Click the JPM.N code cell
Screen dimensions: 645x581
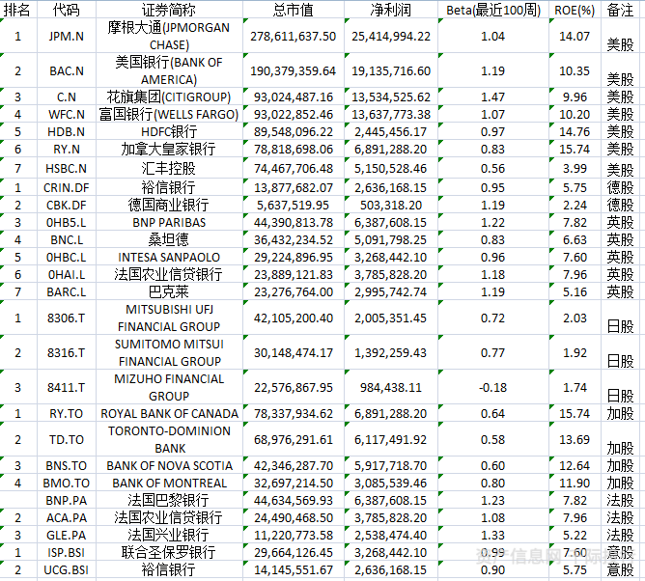[x=66, y=36]
